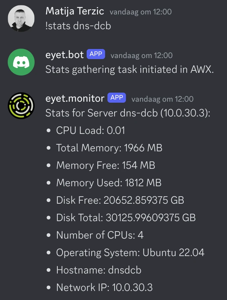Click the CPU Load: 0.01 line
The height and width of the screenshot is (300, 227).
(91, 131)
